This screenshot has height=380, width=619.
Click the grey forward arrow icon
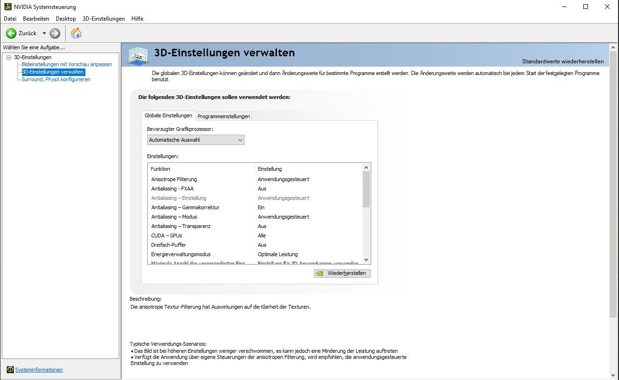click(x=55, y=33)
